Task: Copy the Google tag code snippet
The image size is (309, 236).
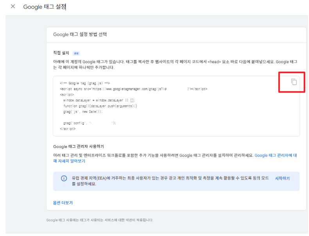Action: (x=294, y=82)
